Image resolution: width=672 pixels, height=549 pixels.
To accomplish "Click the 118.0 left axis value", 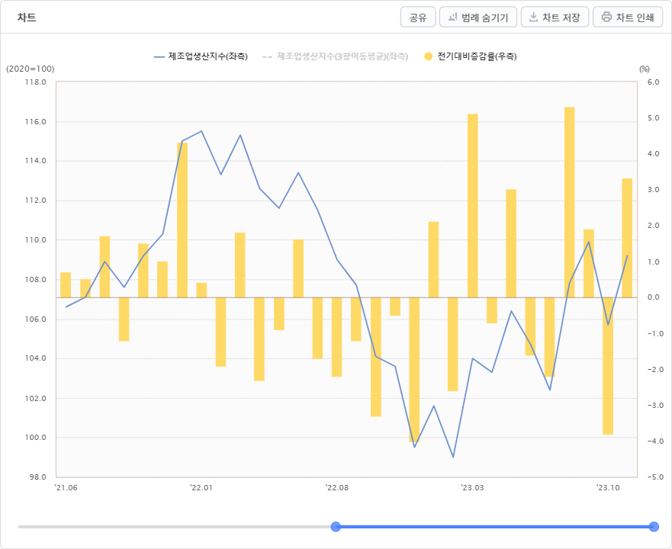I will tap(36, 82).
